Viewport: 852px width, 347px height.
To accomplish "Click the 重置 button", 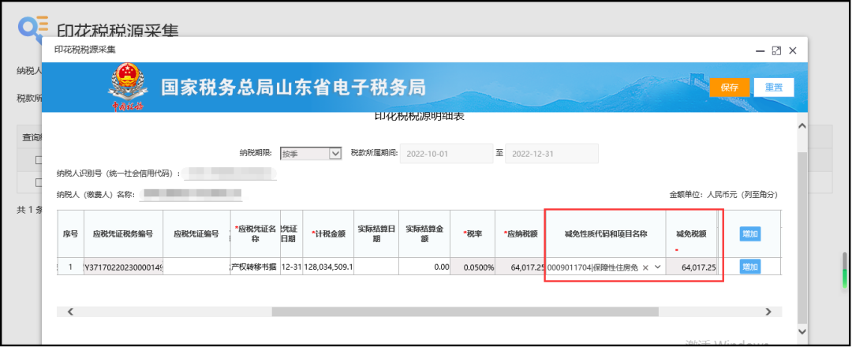I will click(774, 88).
